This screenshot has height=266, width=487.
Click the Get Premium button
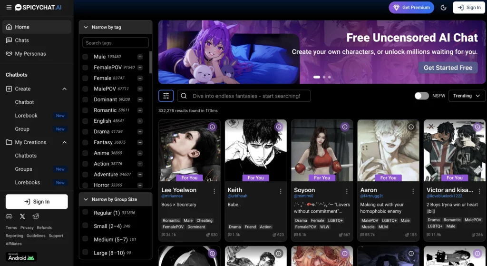click(411, 8)
